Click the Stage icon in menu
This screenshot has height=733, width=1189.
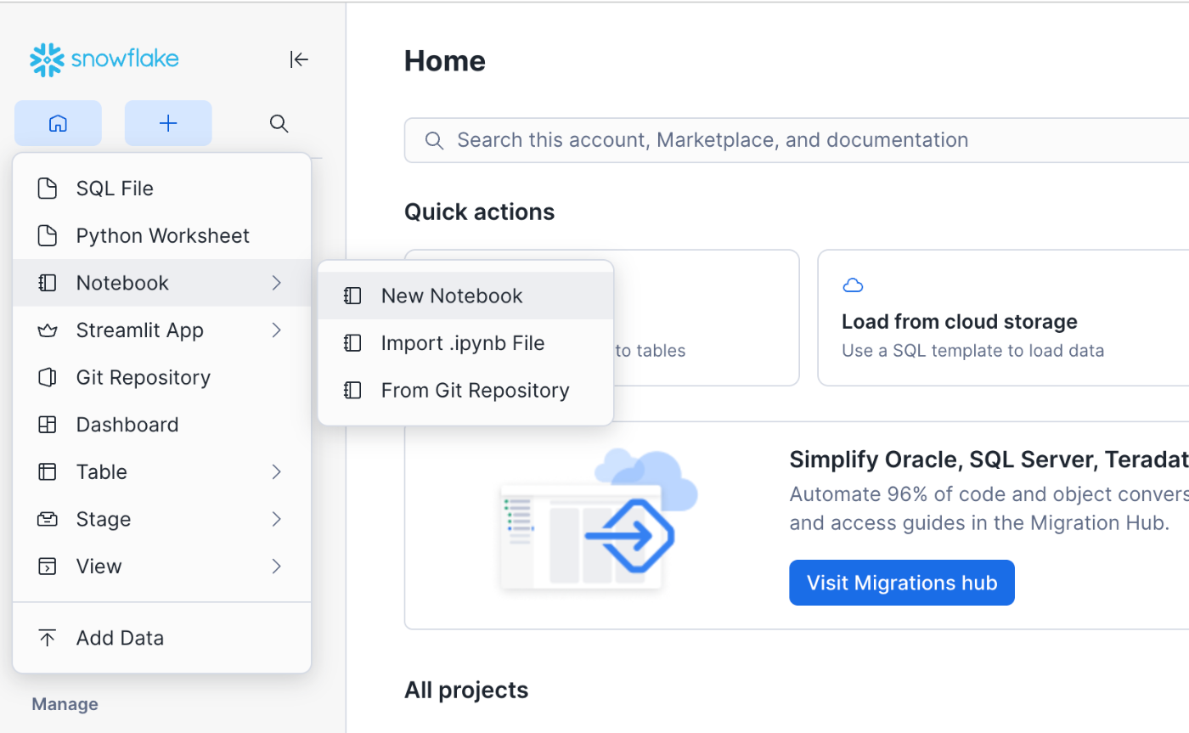coord(48,519)
